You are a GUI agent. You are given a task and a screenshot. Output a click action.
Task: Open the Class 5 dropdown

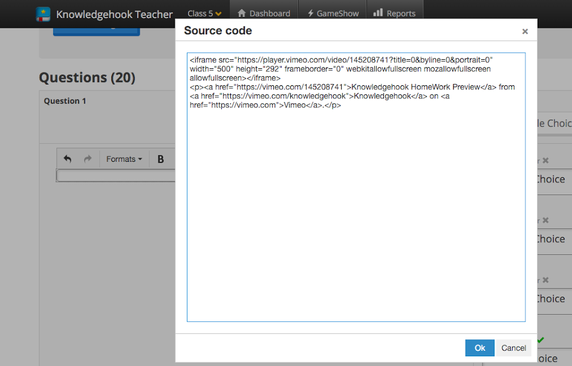tap(204, 13)
